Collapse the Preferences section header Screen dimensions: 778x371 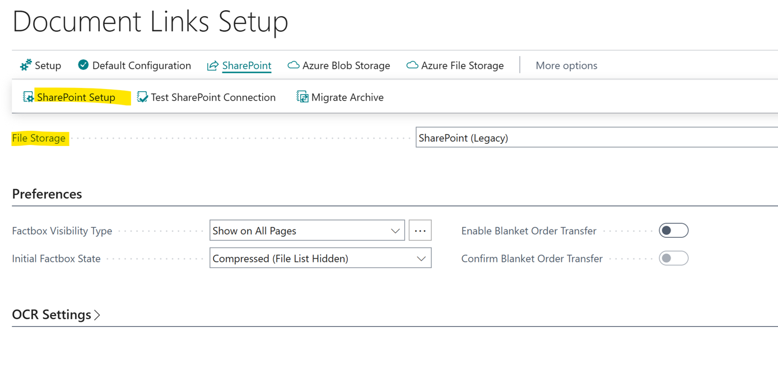click(47, 194)
